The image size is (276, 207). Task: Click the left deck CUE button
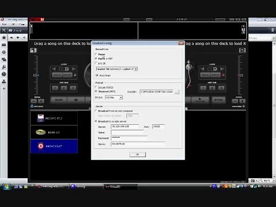coord(59,100)
